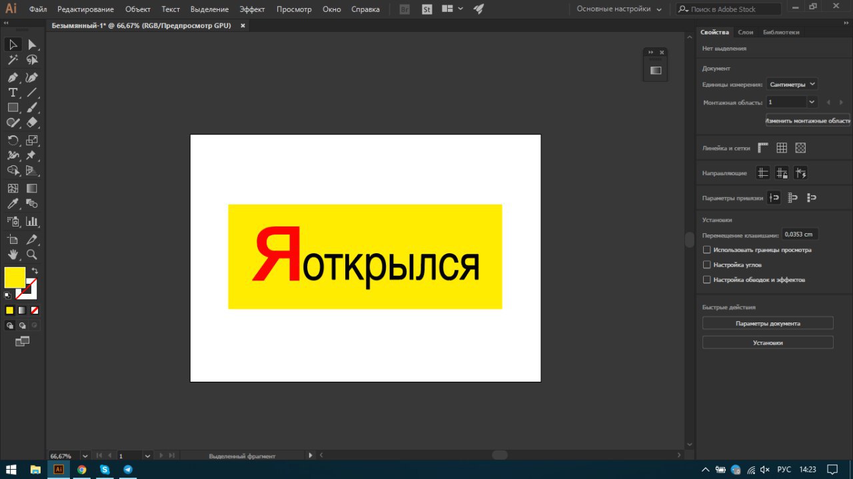Open 'Основные настройки' workspace dropdown
The width and height of the screenshot is (853, 479).
619,9
